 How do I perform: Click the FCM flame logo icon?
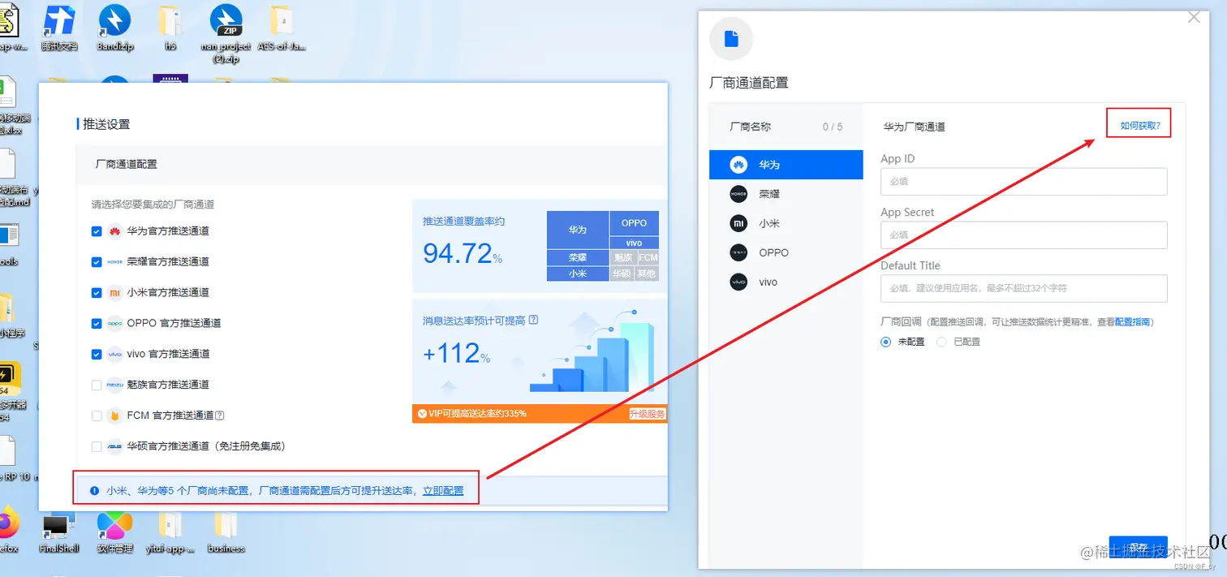point(114,416)
